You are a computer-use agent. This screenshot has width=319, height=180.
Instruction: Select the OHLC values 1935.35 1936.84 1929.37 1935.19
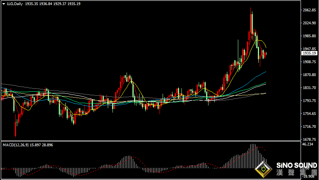click(x=53, y=4)
